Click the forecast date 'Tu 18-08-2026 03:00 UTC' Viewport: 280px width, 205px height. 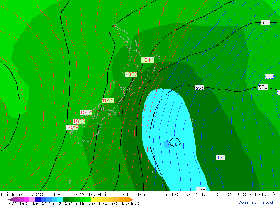tap(203, 194)
